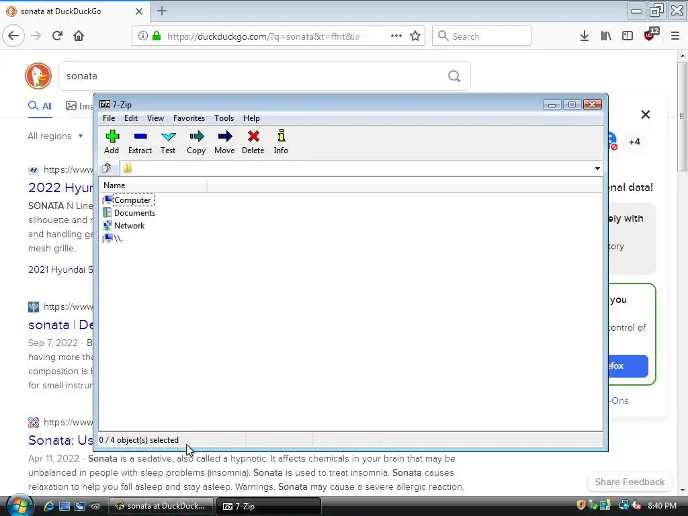Open the Info toolbar icon
The height and width of the screenshot is (516, 688).
coord(281,142)
